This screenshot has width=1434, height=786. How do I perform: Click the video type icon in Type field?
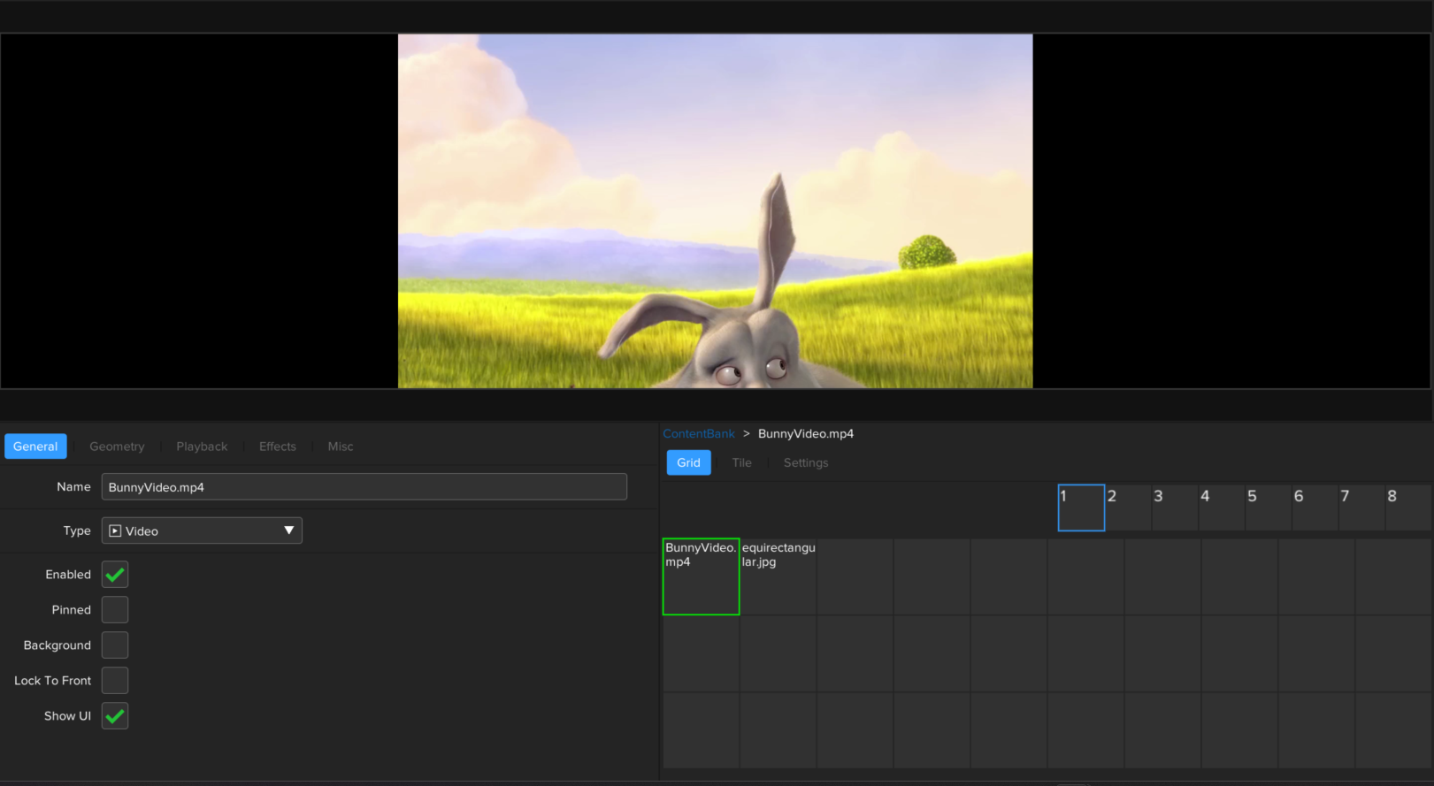coord(115,530)
